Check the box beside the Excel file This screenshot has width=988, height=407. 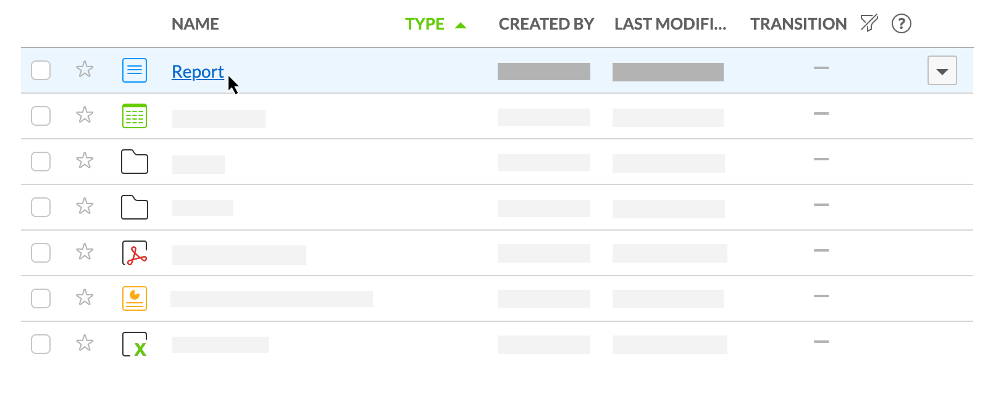pyautogui.click(x=41, y=344)
